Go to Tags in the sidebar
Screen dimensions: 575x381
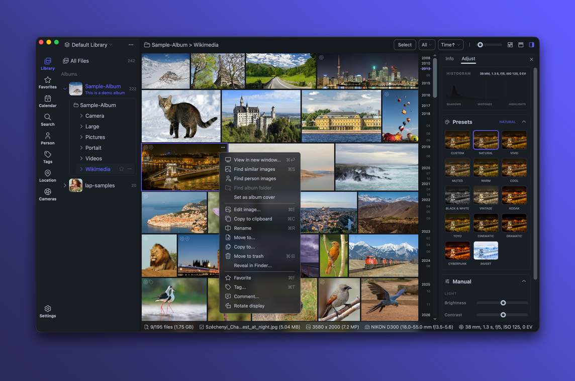(x=48, y=157)
